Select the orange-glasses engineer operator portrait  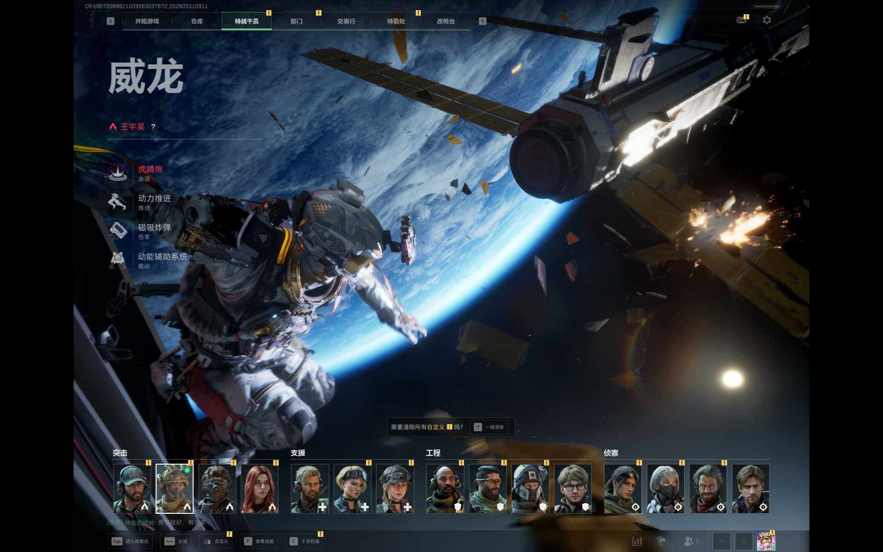coord(487,489)
